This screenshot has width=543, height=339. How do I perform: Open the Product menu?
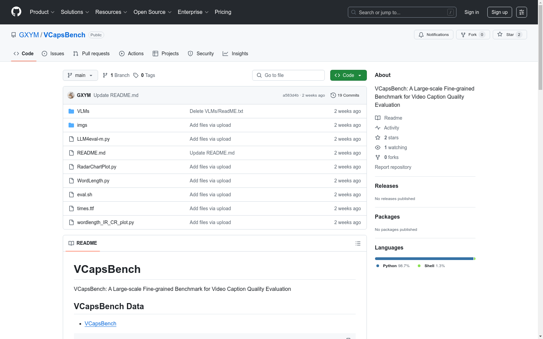pyautogui.click(x=42, y=12)
